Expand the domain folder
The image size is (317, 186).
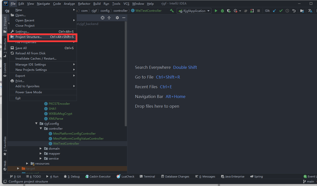point(41,149)
